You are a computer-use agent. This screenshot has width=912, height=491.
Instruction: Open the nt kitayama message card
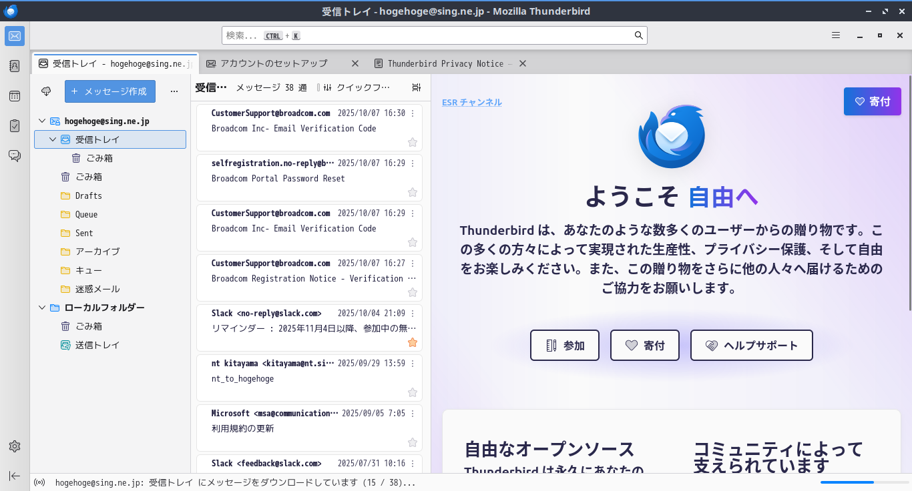[309, 378]
